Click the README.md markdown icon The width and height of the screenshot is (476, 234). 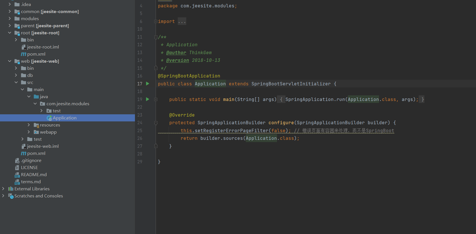pyautogui.click(x=17, y=175)
